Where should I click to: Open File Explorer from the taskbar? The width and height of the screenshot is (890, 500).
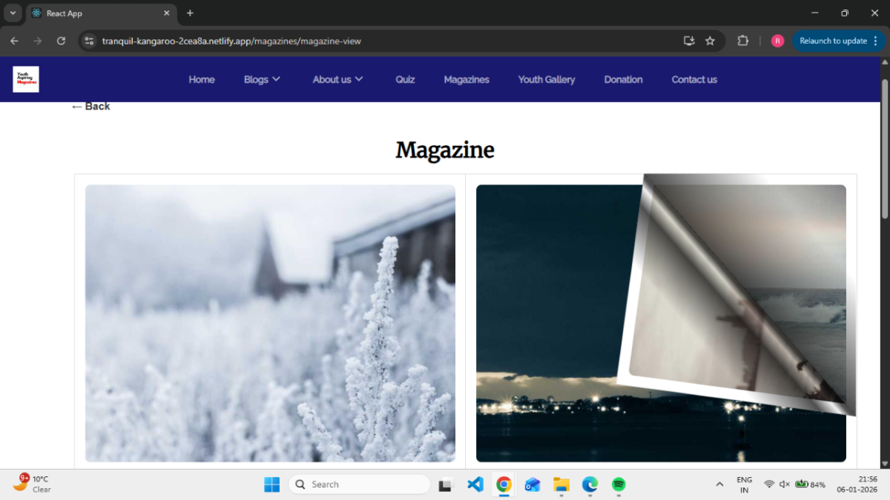(561, 484)
